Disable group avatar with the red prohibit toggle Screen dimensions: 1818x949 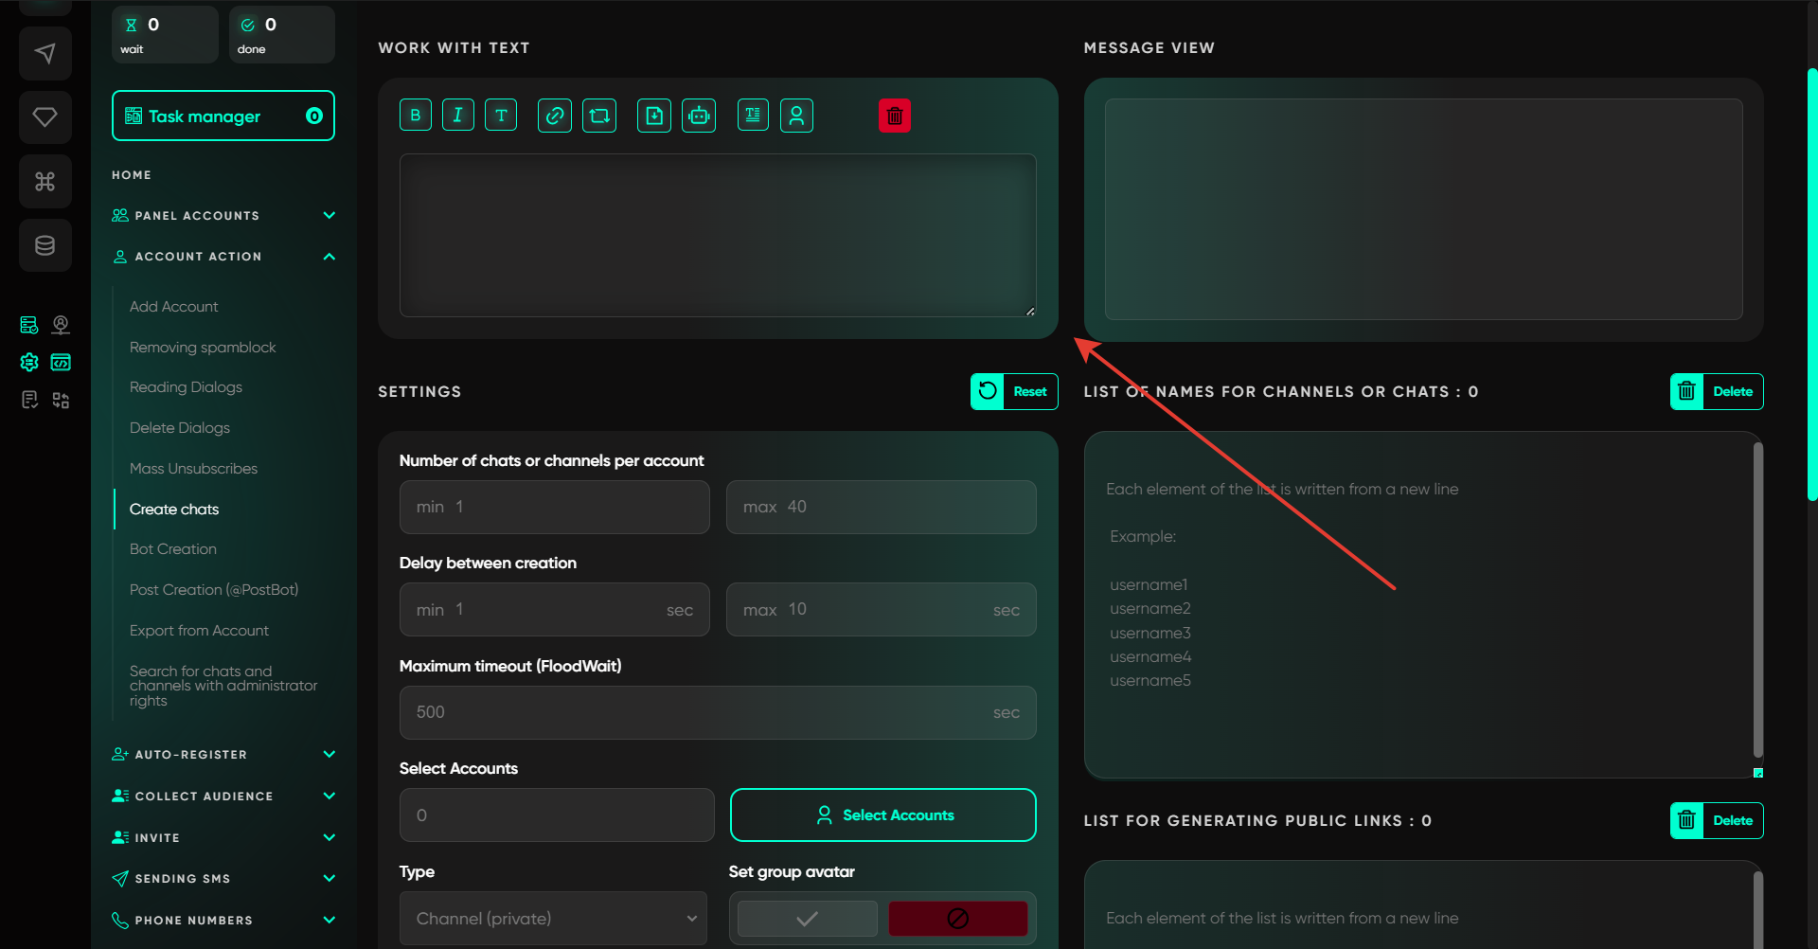point(957,918)
